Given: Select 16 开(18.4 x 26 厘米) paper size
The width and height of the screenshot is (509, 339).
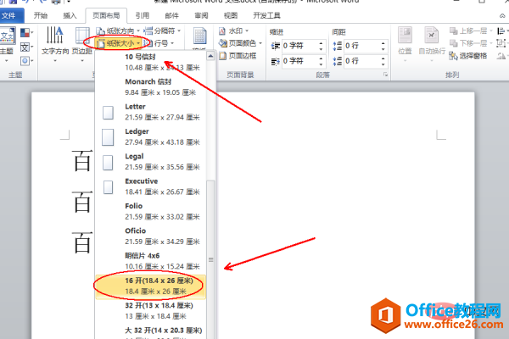Looking at the screenshot, I should 151,286.
